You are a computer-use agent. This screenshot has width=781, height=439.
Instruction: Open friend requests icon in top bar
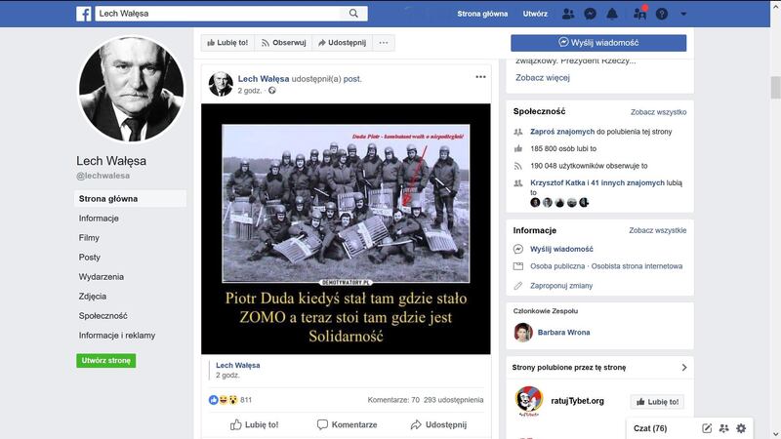click(x=568, y=14)
